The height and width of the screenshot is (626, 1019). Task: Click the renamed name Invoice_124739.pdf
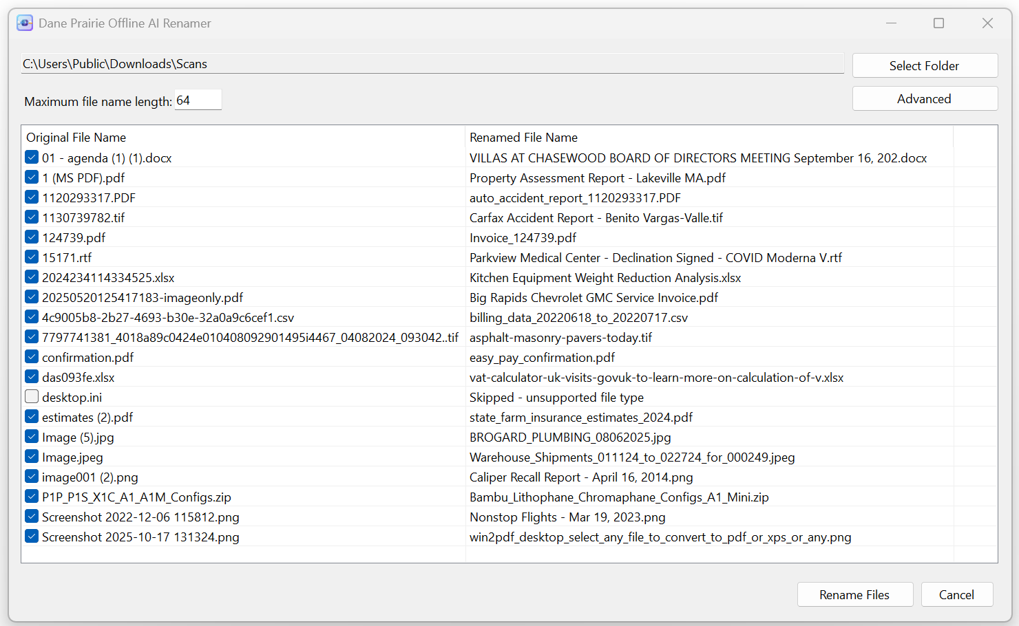point(523,237)
